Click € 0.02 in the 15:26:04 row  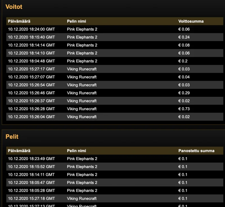click(184, 117)
